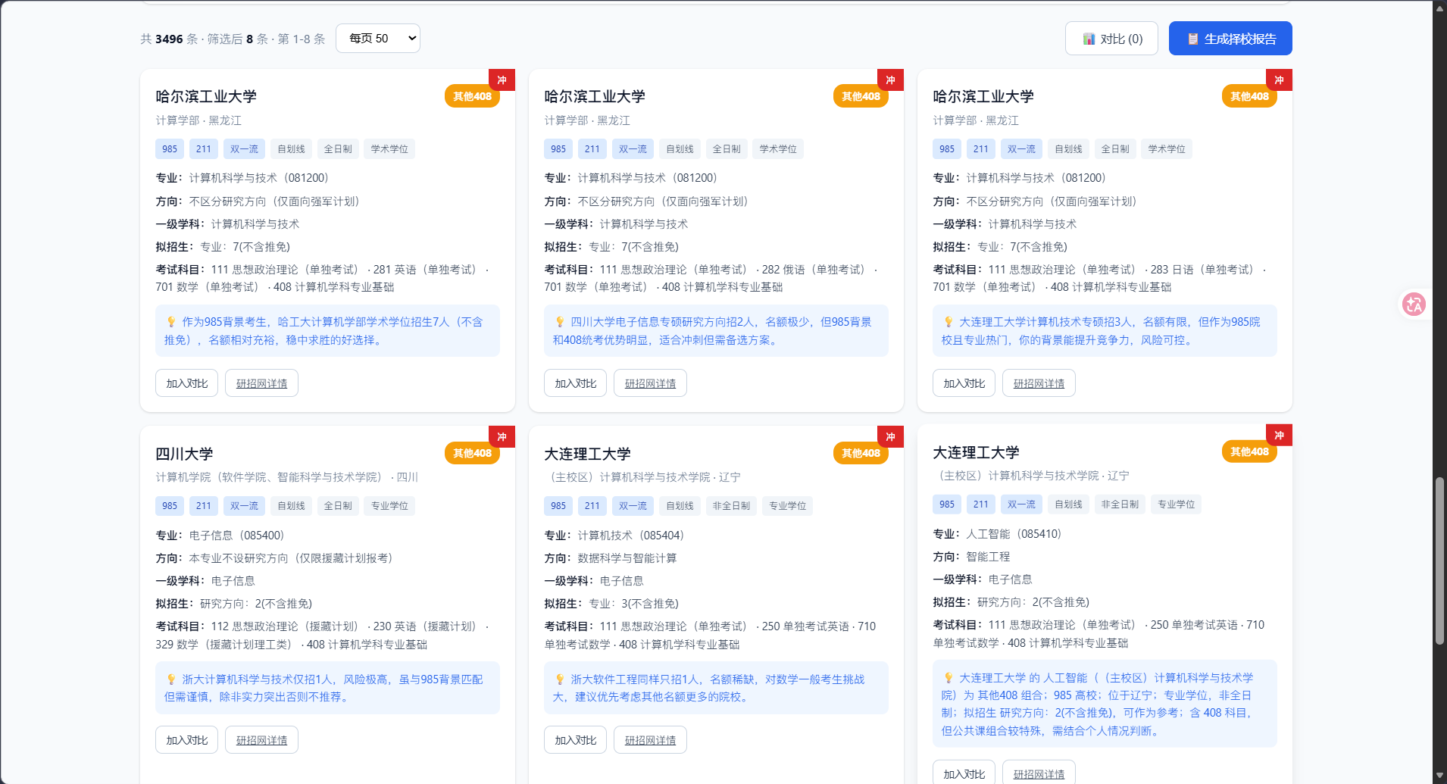Click 哈尔滨工业大学 title of 282 俄语 card
This screenshot has height=784, width=1447.
(x=595, y=96)
